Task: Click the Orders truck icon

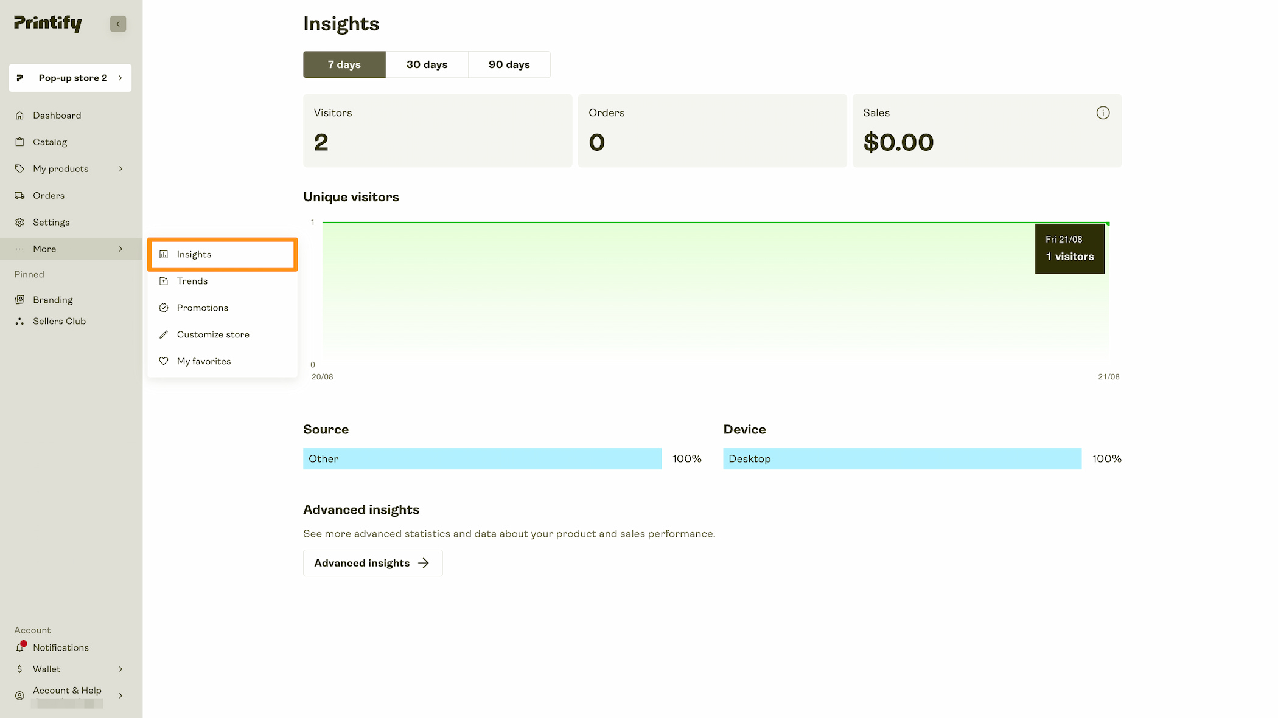Action: (x=19, y=196)
